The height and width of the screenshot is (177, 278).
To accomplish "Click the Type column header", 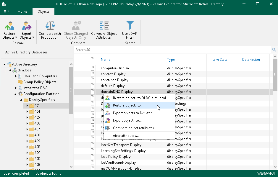I will pos(171,60).
